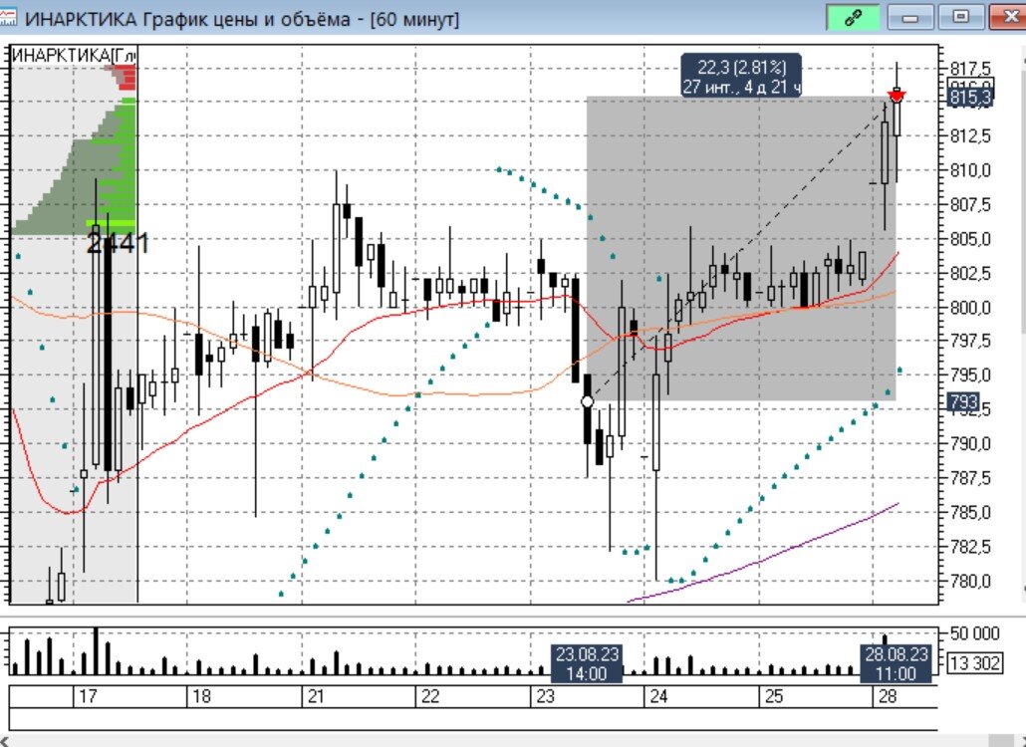The height and width of the screenshot is (747, 1026).
Task: Click date 17 on the time axis
Action: (88, 696)
